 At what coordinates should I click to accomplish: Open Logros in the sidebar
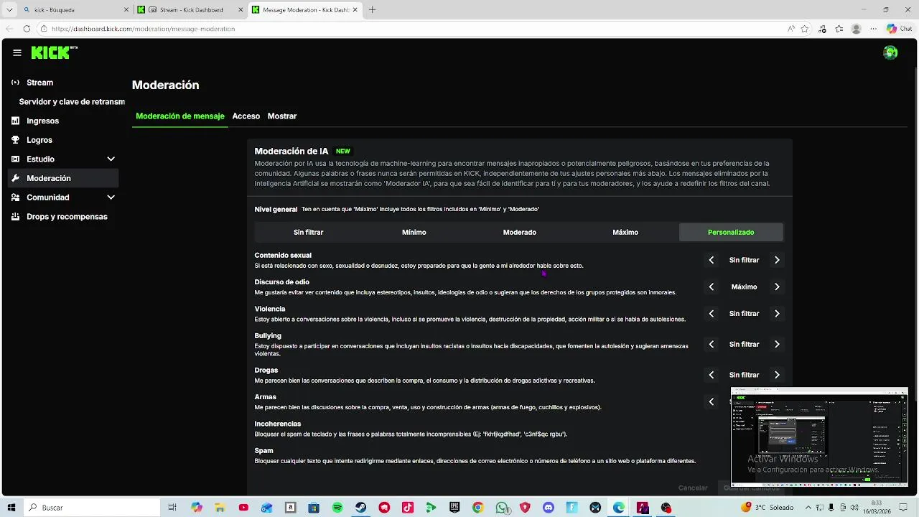[63, 140]
